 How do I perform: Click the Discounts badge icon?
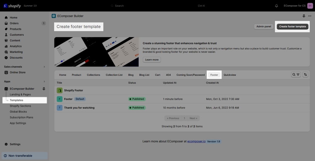click(6, 58)
